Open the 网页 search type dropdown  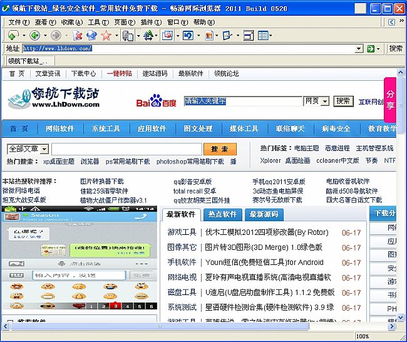pyautogui.click(x=325, y=101)
